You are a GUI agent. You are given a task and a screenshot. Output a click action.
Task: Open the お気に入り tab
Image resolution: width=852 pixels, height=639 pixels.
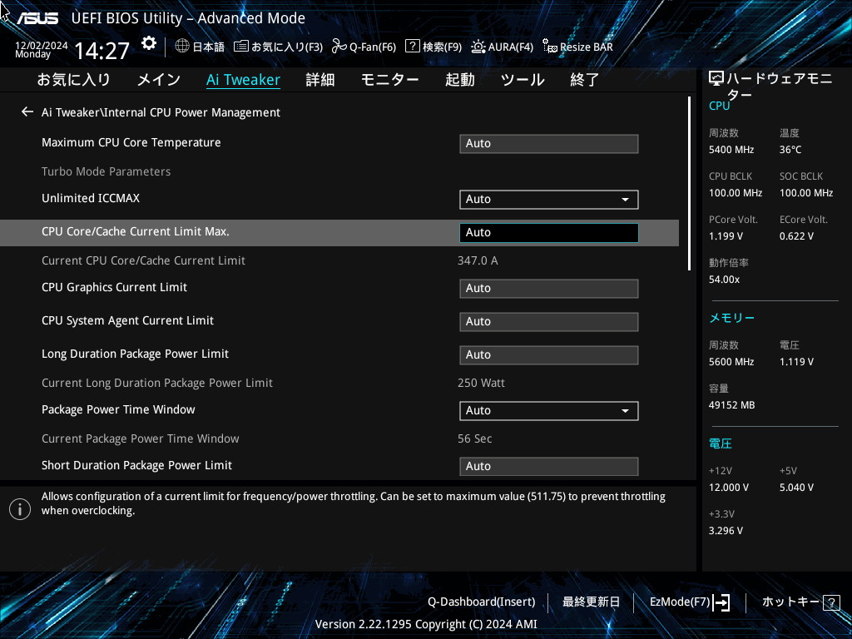click(74, 80)
